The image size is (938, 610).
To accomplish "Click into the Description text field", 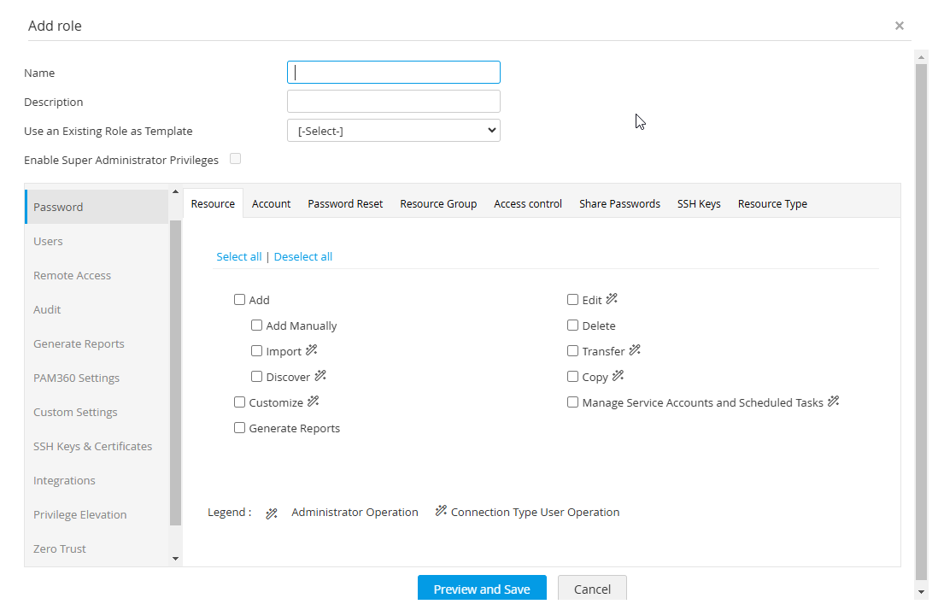I will tap(394, 102).
